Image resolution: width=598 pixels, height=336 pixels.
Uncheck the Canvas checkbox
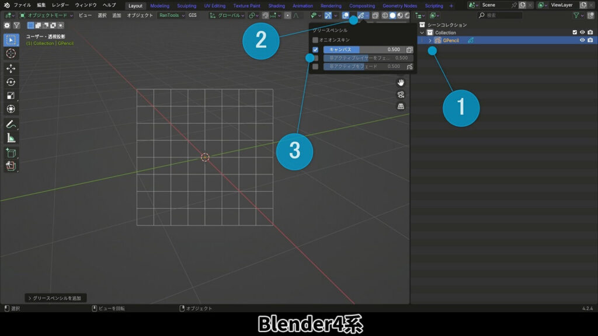click(315, 50)
